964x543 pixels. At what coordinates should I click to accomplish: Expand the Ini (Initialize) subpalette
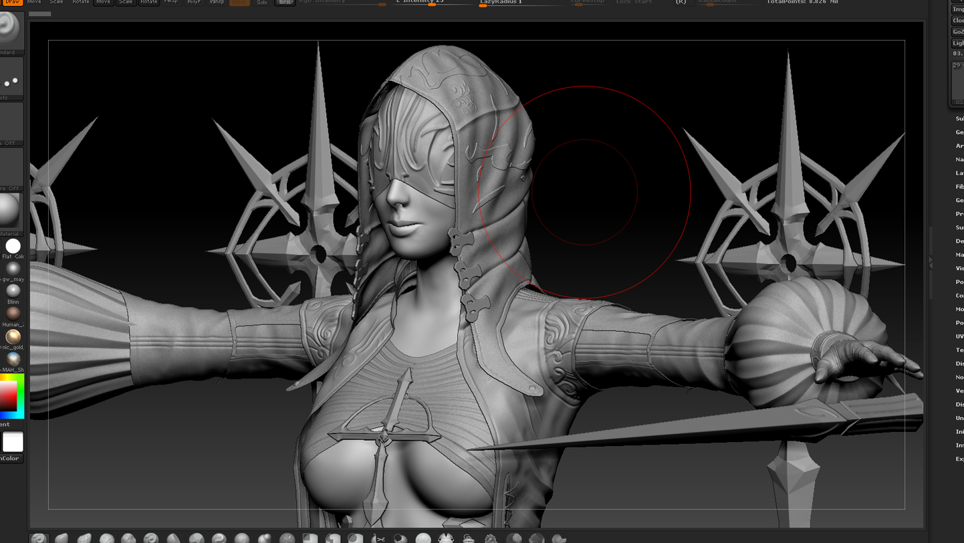click(959, 431)
